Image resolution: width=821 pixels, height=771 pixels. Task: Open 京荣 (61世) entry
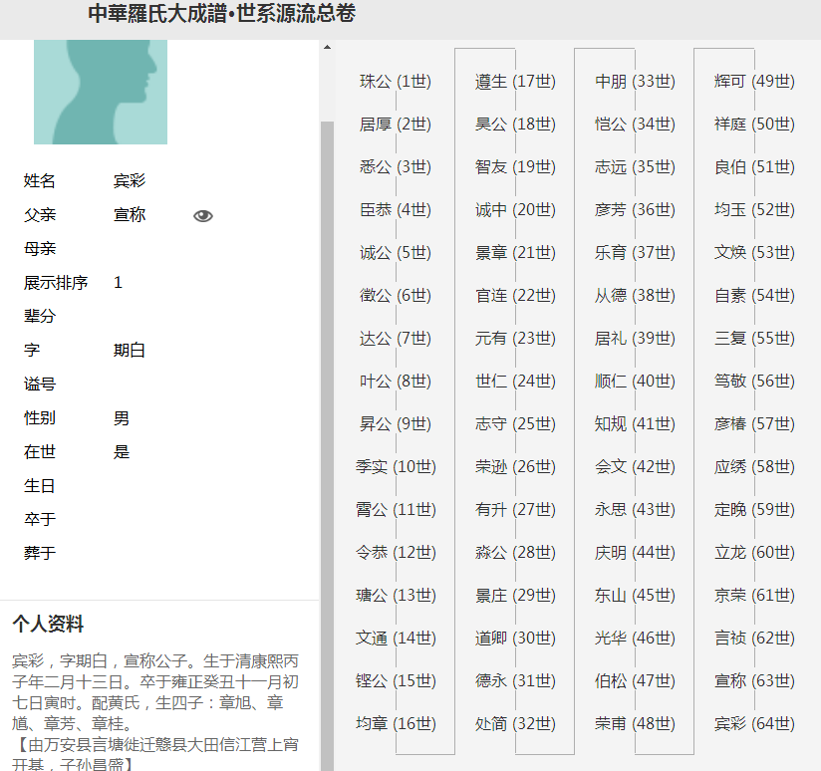click(754, 596)
